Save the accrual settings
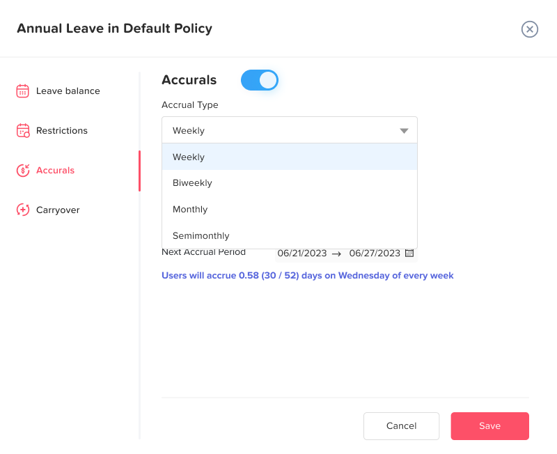 [489, 426]
